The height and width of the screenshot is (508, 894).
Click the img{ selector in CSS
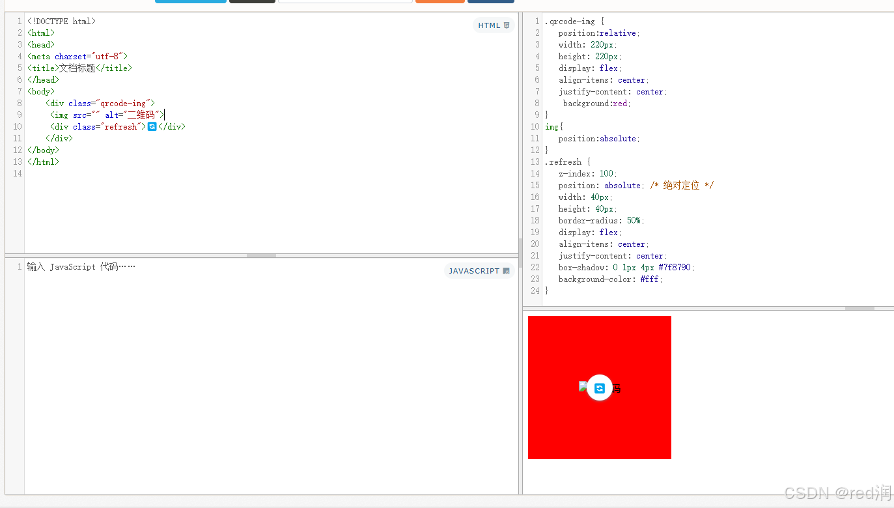(554, 127)
